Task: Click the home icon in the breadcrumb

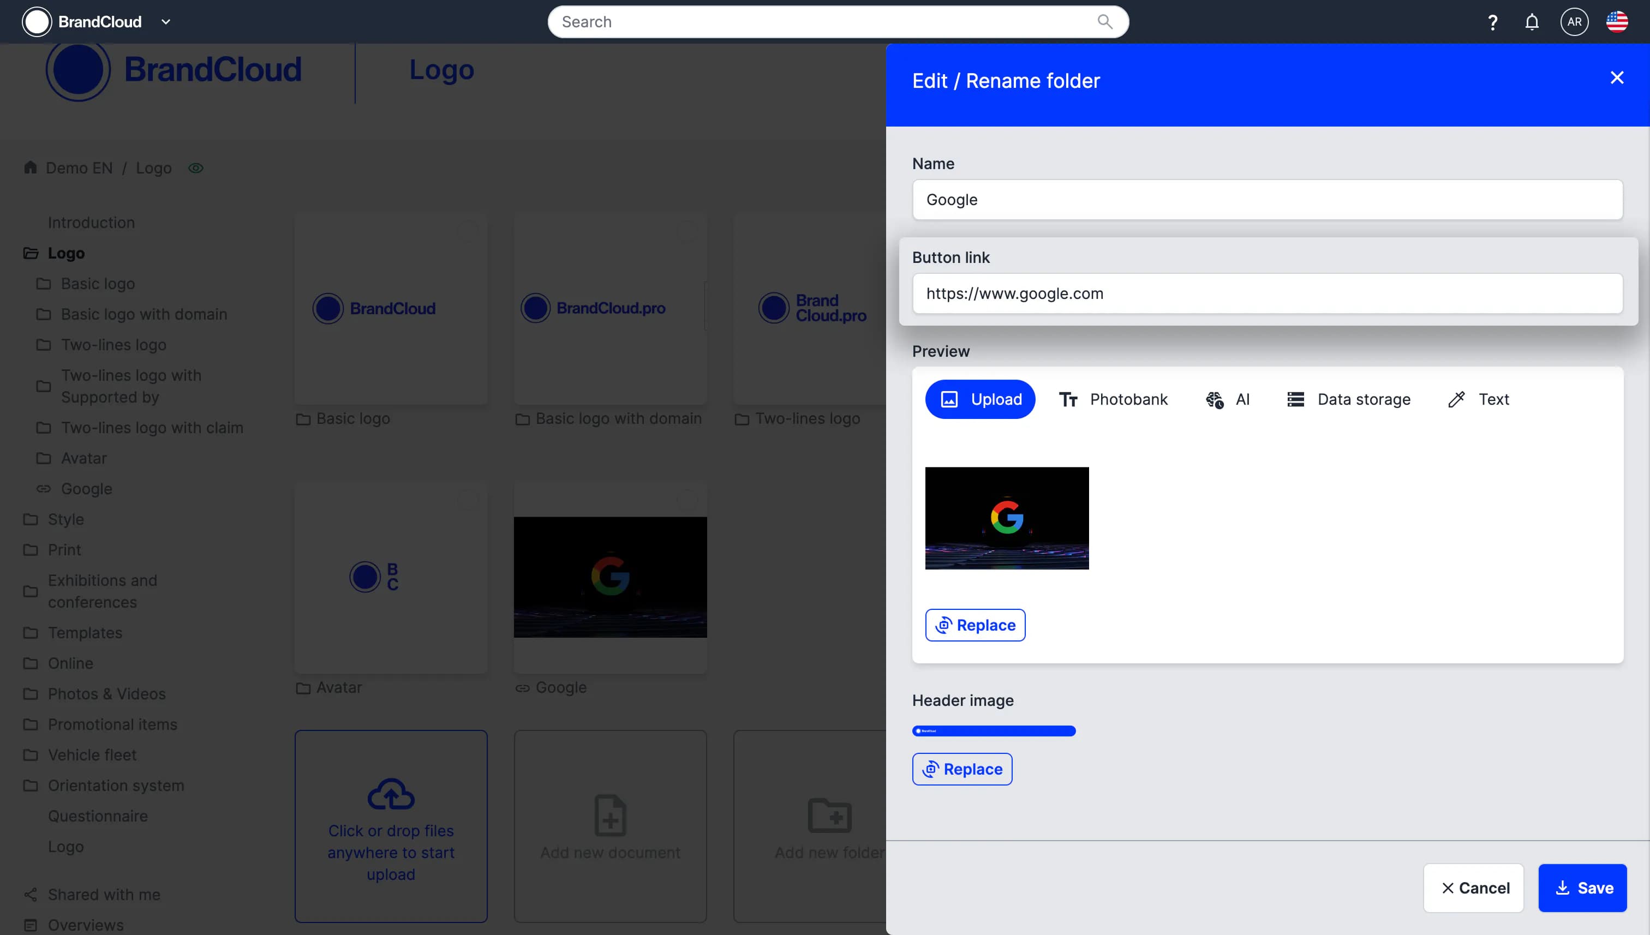Action: tap(30, 167)
